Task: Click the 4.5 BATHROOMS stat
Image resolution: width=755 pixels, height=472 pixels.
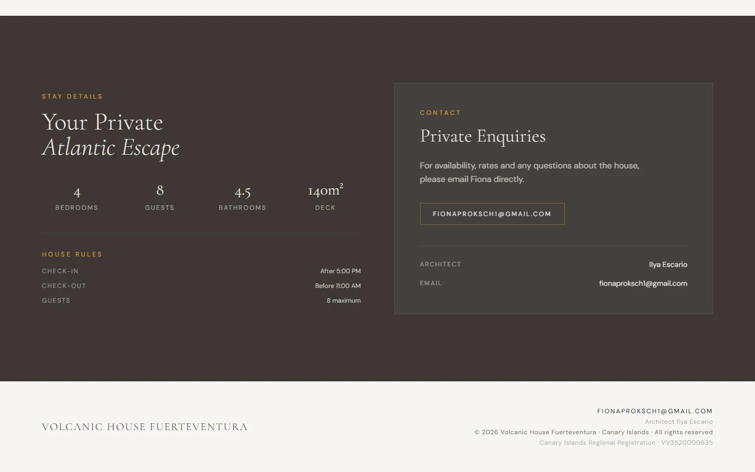Action: [x=242, y=197]
